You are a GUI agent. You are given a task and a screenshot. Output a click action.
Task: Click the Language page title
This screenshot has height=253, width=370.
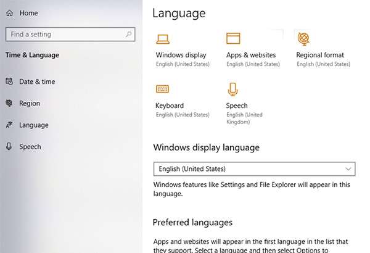click(179, 14)
